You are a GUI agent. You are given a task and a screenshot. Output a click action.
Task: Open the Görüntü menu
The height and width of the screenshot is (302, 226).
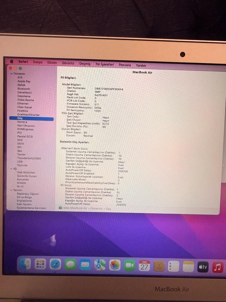(68, 63)
